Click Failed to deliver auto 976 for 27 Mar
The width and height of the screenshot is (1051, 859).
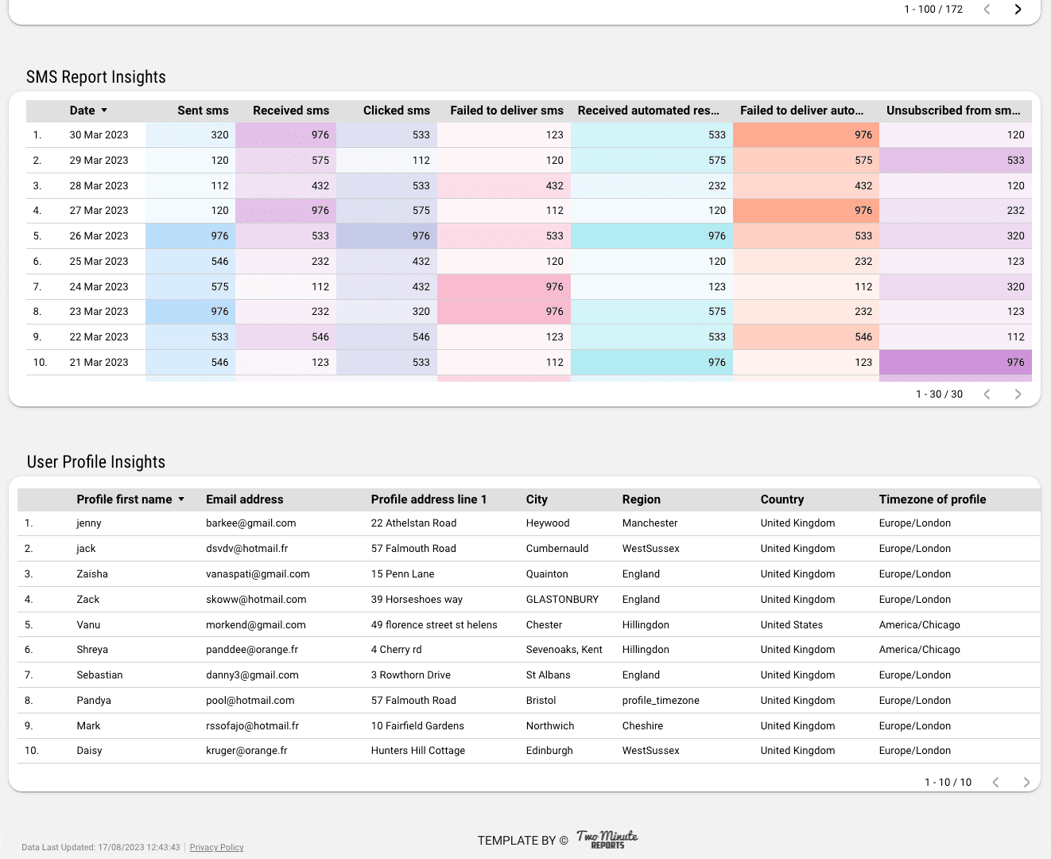click(x=863, y=211)
